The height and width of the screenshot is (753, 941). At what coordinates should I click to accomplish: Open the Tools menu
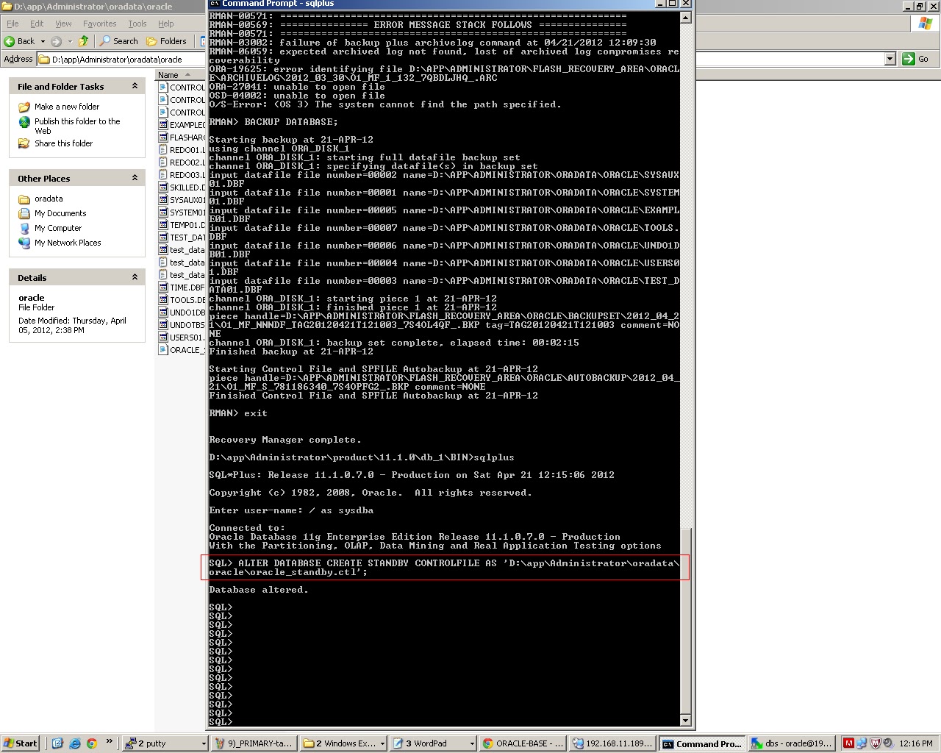pyautogui.click(x=137, y=23)
